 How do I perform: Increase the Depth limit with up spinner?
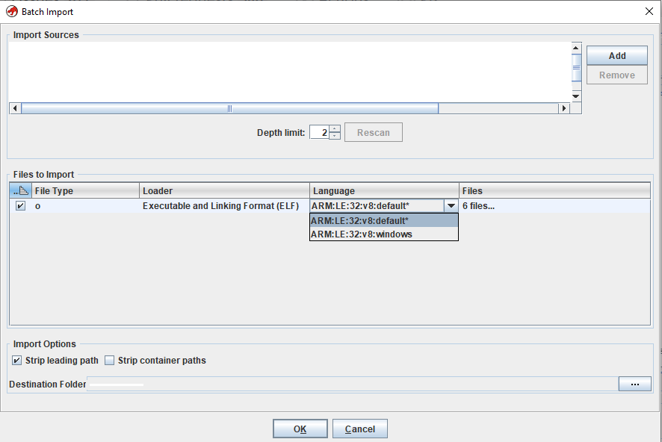coord(335,128)
